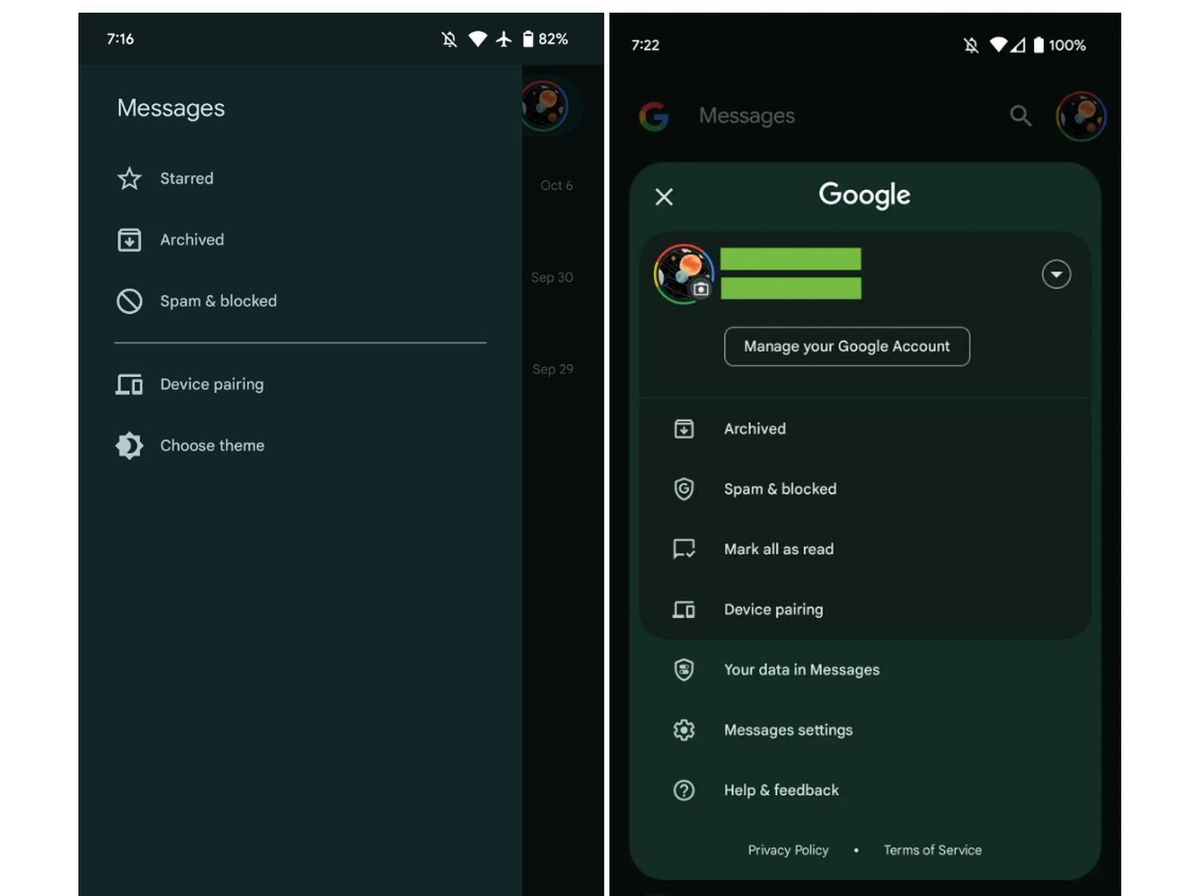Viewport: 1187px width, 896px height.
Task: Open Archived from the left navigation drawer
Action: pos(192,240)
